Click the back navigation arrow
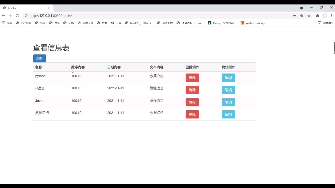Screen dimensions: 335x188 (3, 15)
